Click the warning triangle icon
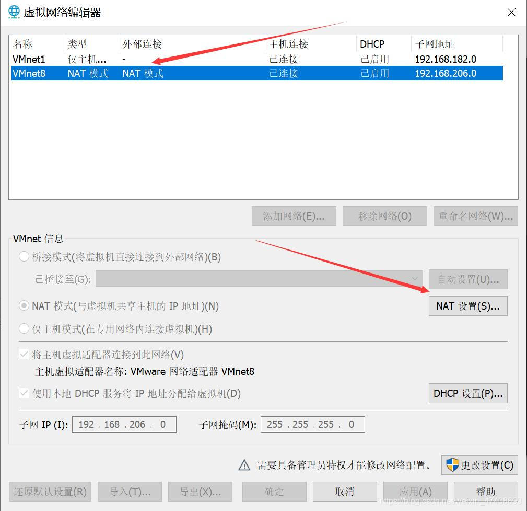The height and width of the screenshot is (511, 527). [x=244, y=465]
